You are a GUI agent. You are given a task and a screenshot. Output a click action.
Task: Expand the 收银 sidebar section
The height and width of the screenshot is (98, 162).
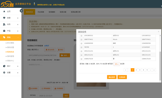click(x=18, y=18)
